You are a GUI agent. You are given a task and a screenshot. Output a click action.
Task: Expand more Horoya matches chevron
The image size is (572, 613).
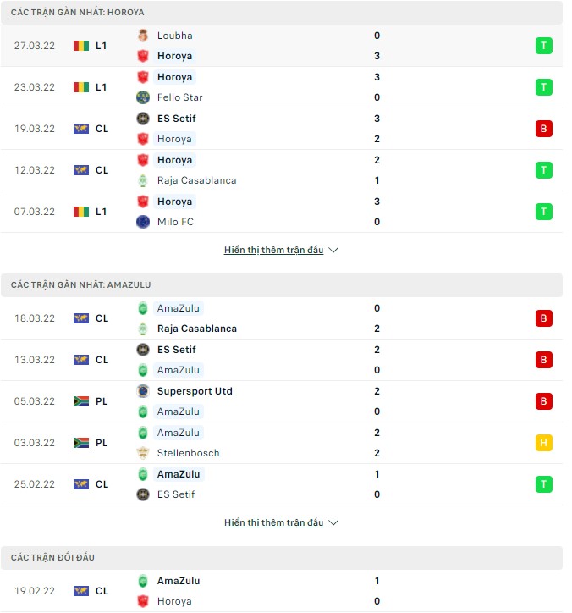pyautogui.click(x=333, y=251)
